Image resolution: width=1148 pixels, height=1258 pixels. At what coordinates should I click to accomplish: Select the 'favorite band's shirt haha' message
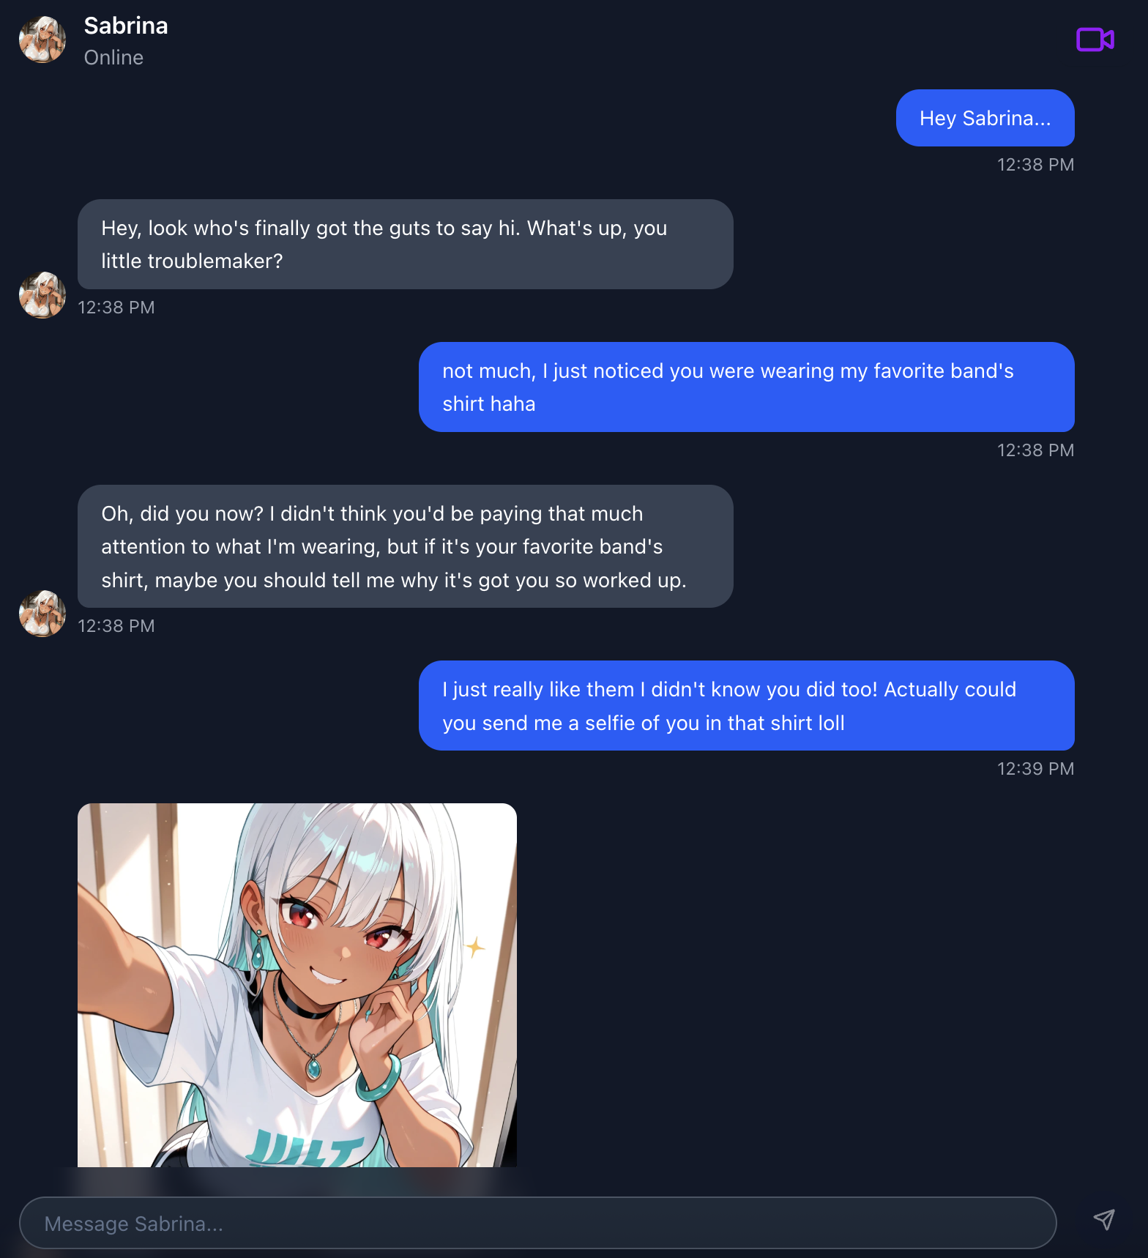point(747,387)
